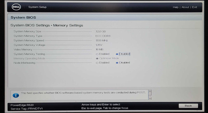
Task: Click the 32.0 GB value
Action: (101, 32)
